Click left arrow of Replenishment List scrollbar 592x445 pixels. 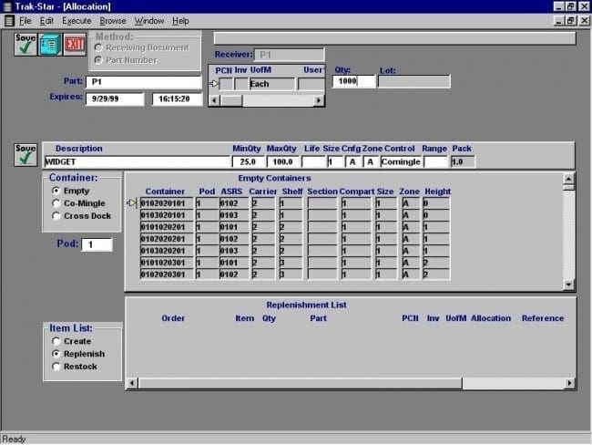point(132,383)
